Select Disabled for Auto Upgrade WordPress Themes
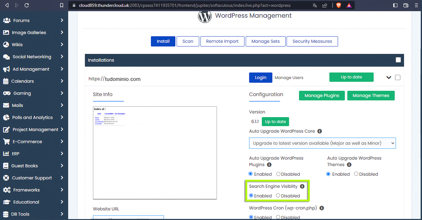Image resolution: width=422 pixels, height=220 pixels. pos(356,174)
